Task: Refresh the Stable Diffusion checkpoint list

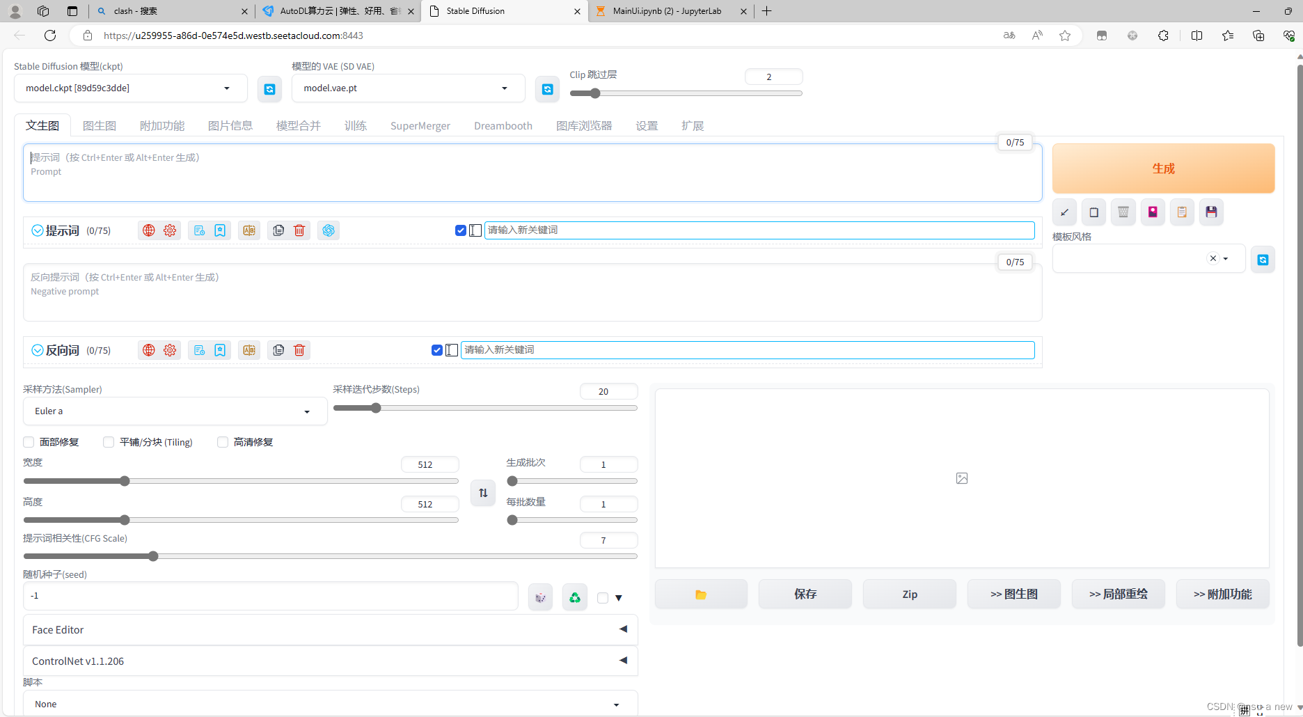Action: tap(269, 89)
